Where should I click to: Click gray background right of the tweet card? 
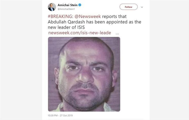(x=169, y=60)
